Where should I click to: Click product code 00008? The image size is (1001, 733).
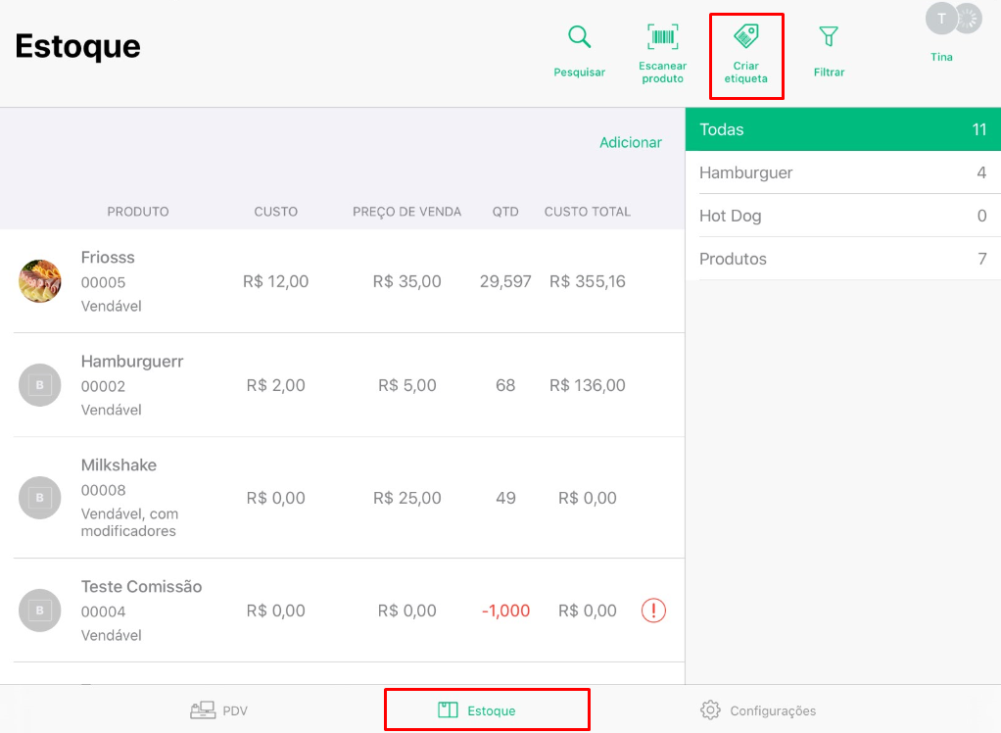(104, 490)
